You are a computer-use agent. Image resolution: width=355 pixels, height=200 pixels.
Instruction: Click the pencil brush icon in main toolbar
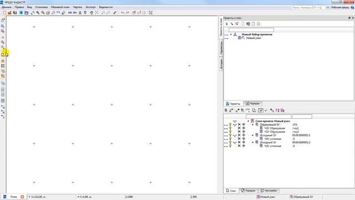115,13
